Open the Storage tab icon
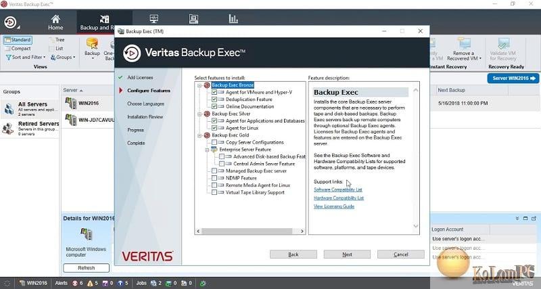541x289 pixels. [x=194, y=19]
